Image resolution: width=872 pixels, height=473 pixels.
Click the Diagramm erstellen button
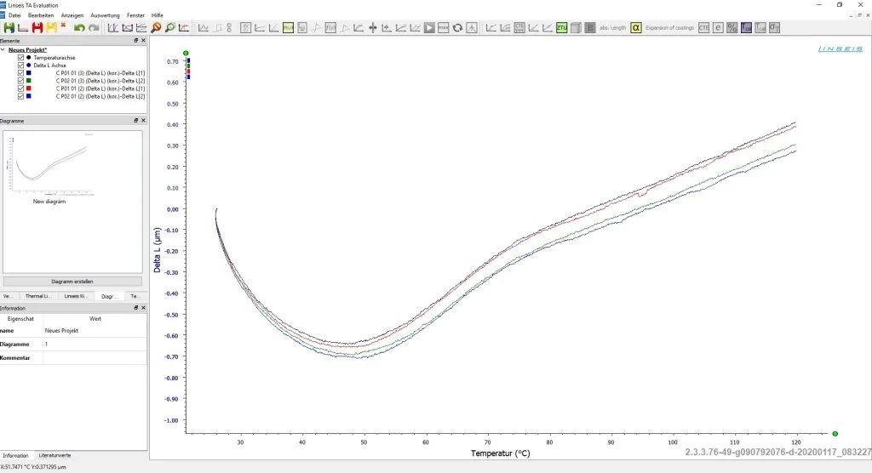72,282
